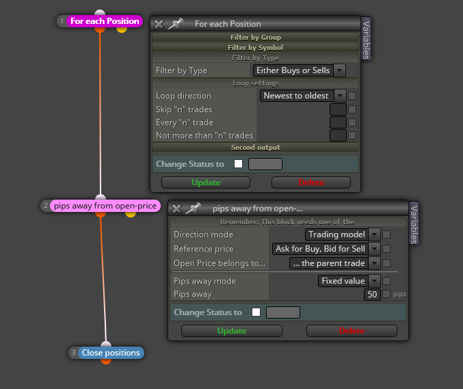Viewport: 463px width, 389px height.
Task: Open Reference price Ask for Buy dropdown
Action: coord(326,249)
